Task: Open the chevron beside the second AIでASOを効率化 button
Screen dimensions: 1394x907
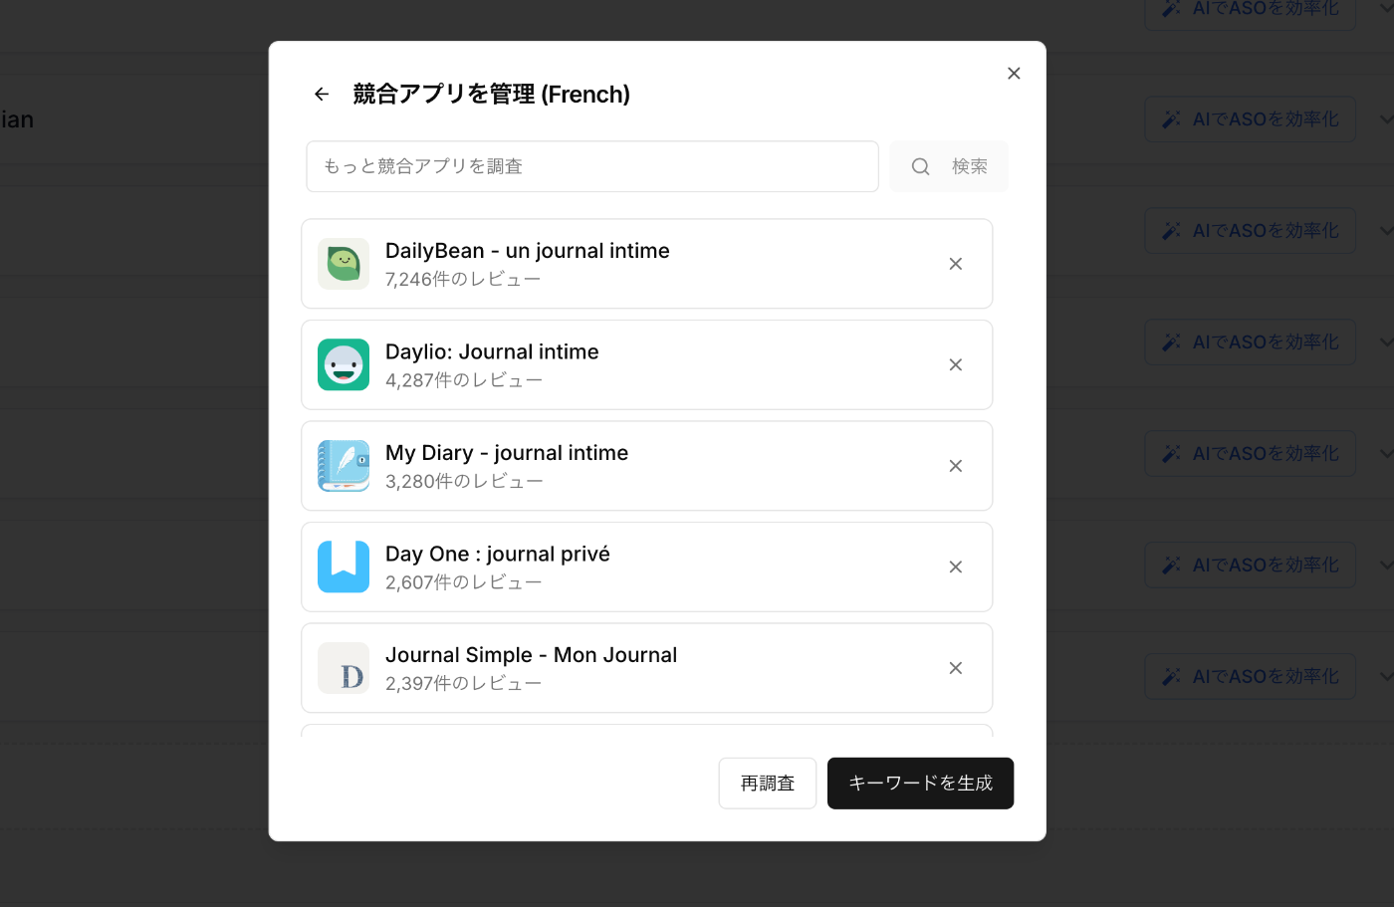Action: coord(1388,118)
